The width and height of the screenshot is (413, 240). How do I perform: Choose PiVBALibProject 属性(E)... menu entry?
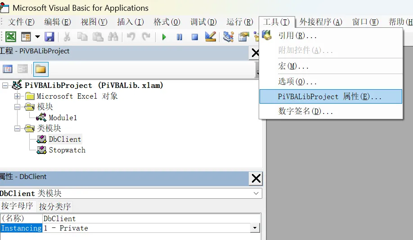[x=331, y=96]
